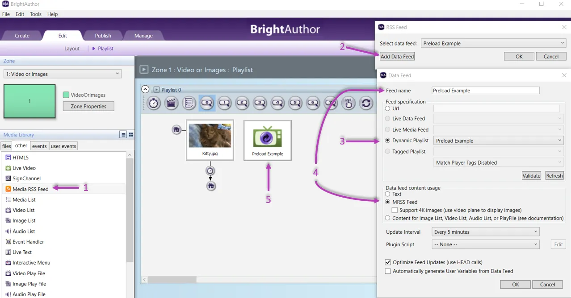571x298 pixels.
Task: Select Media List in the Media Library
Action: (x=20, y=200)
